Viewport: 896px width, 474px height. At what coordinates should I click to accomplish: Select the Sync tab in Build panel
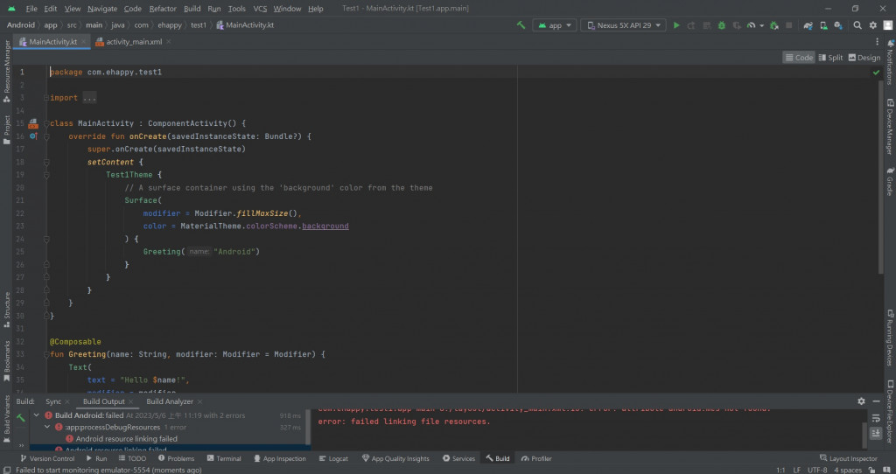coord(53,401)
